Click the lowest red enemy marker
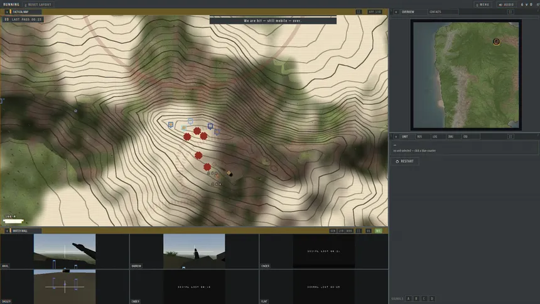This screenshot has height=304, width=540. (207, 167)
